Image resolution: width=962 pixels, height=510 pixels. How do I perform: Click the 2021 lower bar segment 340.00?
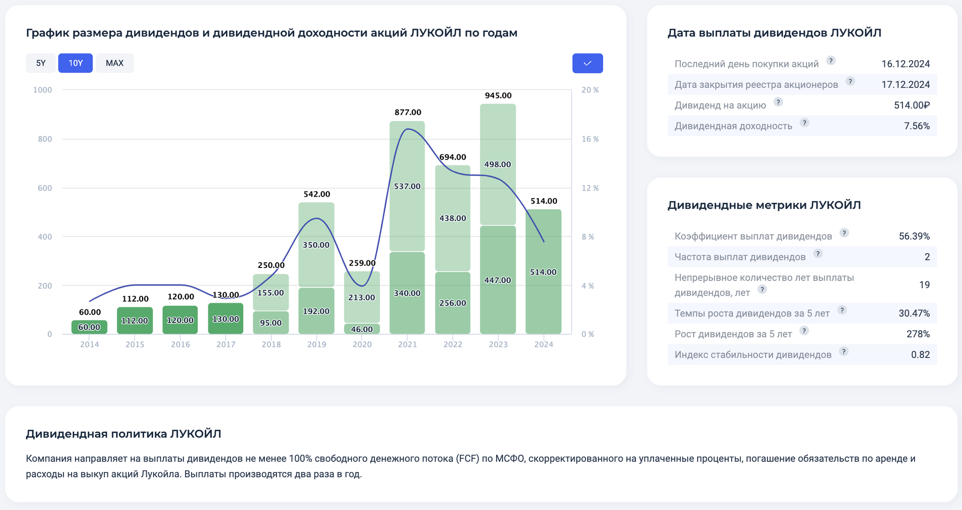[x=407, y=293]
